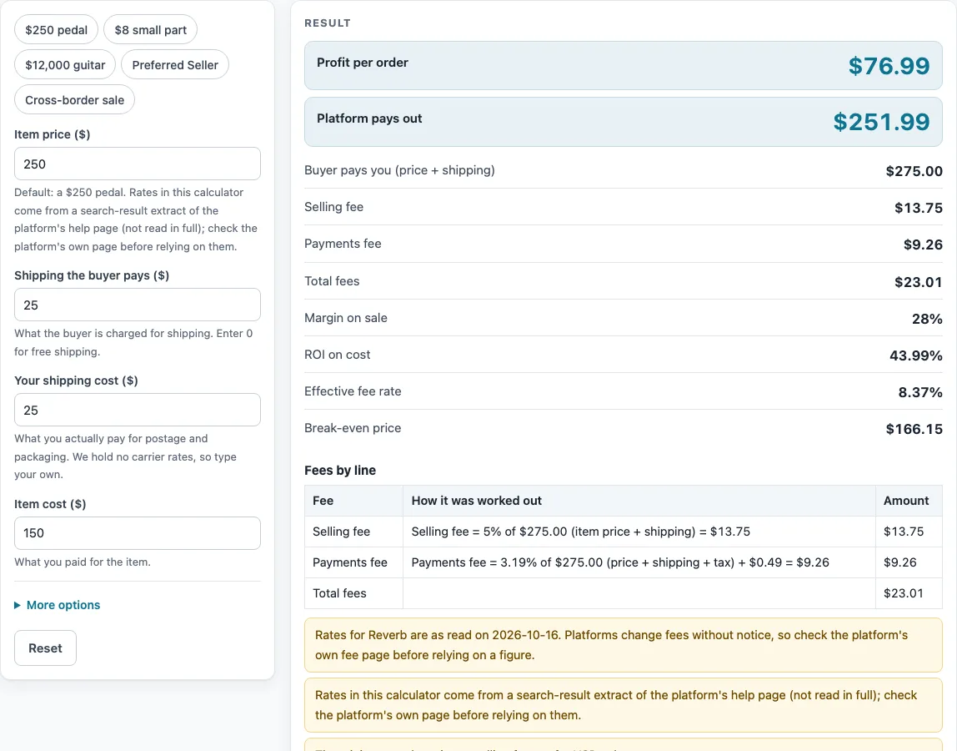Click the Shipping the buyer pays ($) label

click(x=92, y=275)
